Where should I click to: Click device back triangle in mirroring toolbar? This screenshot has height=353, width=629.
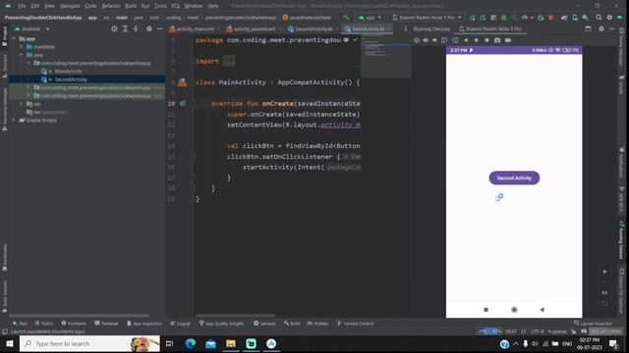click(466, 40)
